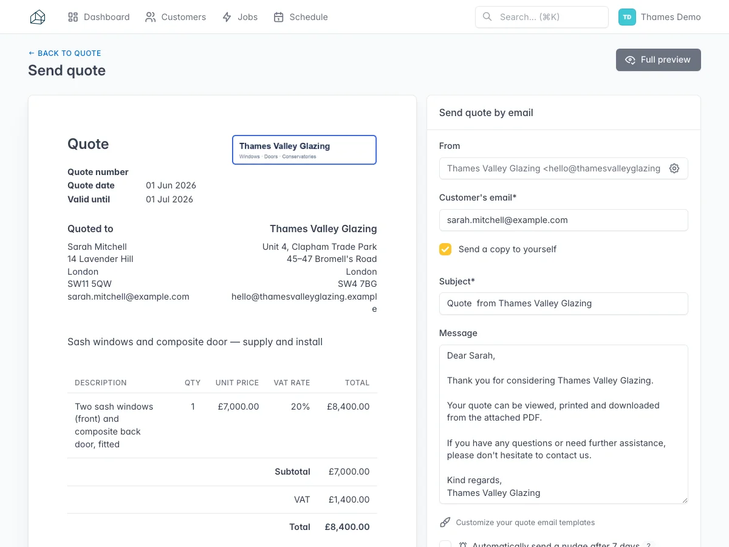Click the postcode "SW4 7BG"
Image resolution: width=729 pixels, height=547 pixels.
coord(357,284)
